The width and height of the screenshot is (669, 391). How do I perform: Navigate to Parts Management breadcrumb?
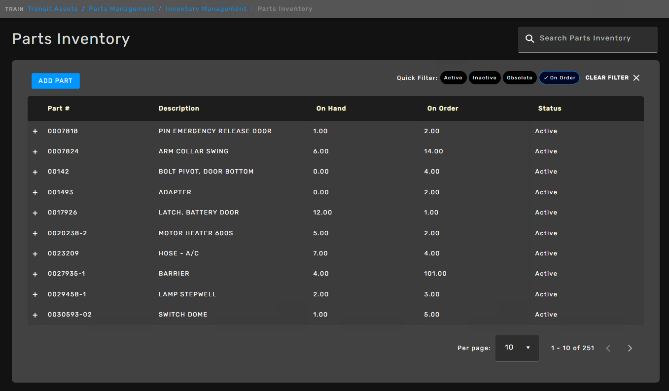(121, 9)
